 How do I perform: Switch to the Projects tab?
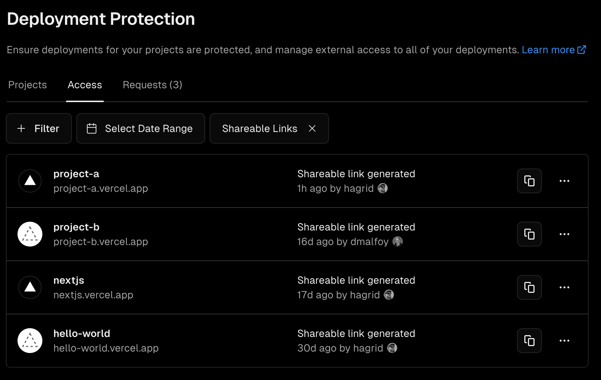point(27,85)
